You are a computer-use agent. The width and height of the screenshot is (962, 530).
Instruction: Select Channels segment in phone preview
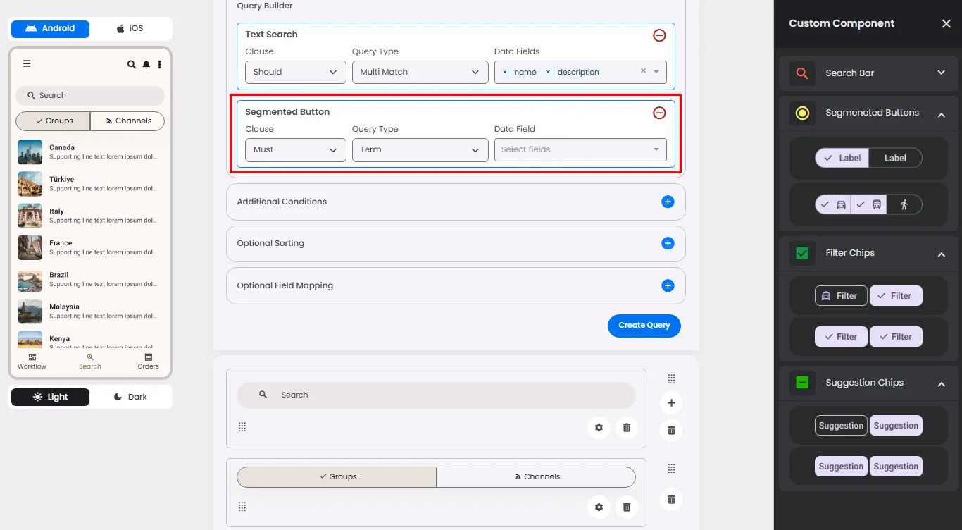click(x=127, y=121)
